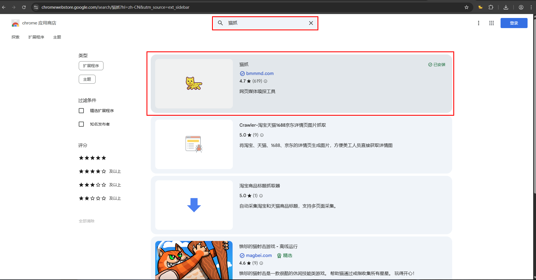Image resolution: width=536 pixels, height=280 pixels.
Task: Click the search magnifier icon
Action: coord(220,23)
